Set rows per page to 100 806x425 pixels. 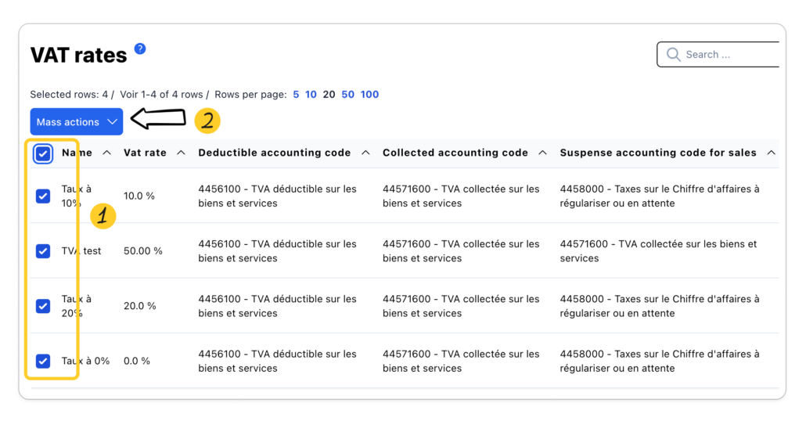tap(369, 95)
